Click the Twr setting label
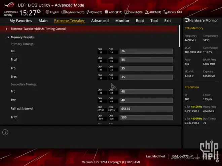Screen dimensions: 222x166 tap(13, 100)
